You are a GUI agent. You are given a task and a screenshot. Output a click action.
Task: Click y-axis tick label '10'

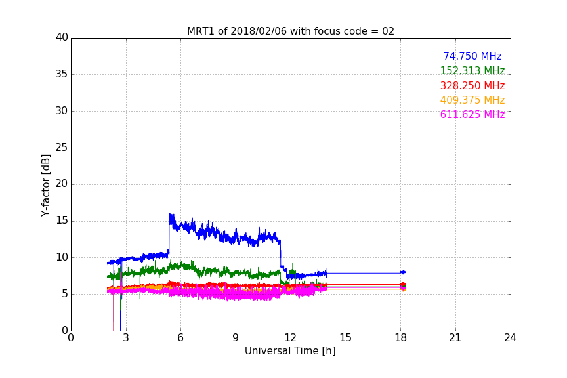point(62,257)
